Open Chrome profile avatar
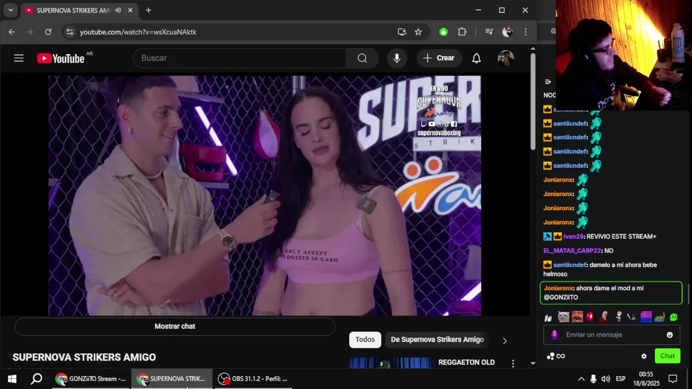The height and width of the screenshot is (389, 692). [x=507, y=32]
